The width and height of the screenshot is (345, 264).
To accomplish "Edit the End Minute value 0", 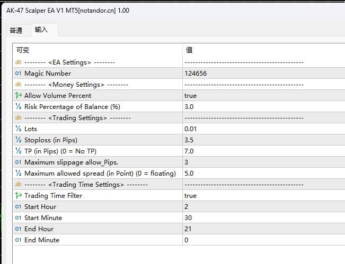I will 187,240.
